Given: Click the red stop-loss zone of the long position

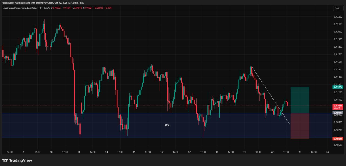Looking at the screenshot, I should click(x=300, y=126).
